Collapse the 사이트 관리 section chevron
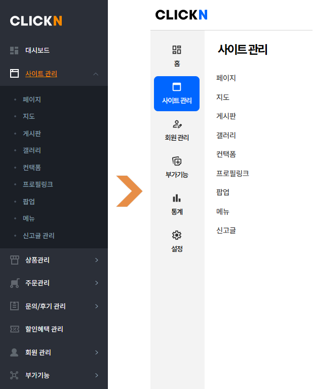This screenshot has height=389, width=313. coord(96,74)
